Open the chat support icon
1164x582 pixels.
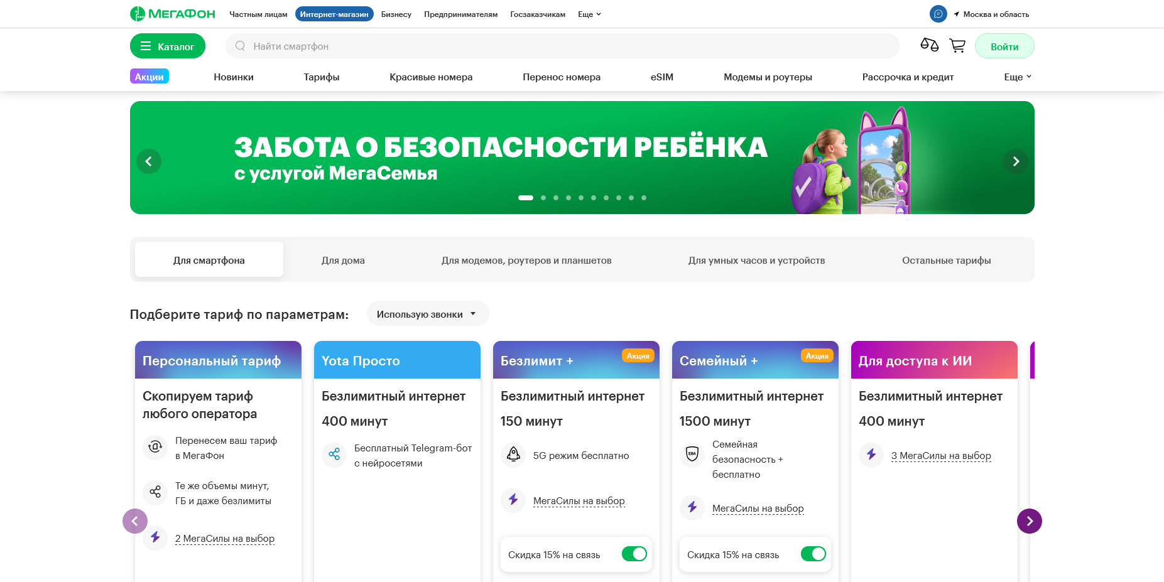(938, 14)
